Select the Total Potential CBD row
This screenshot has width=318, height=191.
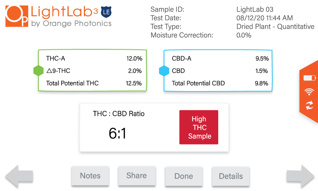coord(220,83)
